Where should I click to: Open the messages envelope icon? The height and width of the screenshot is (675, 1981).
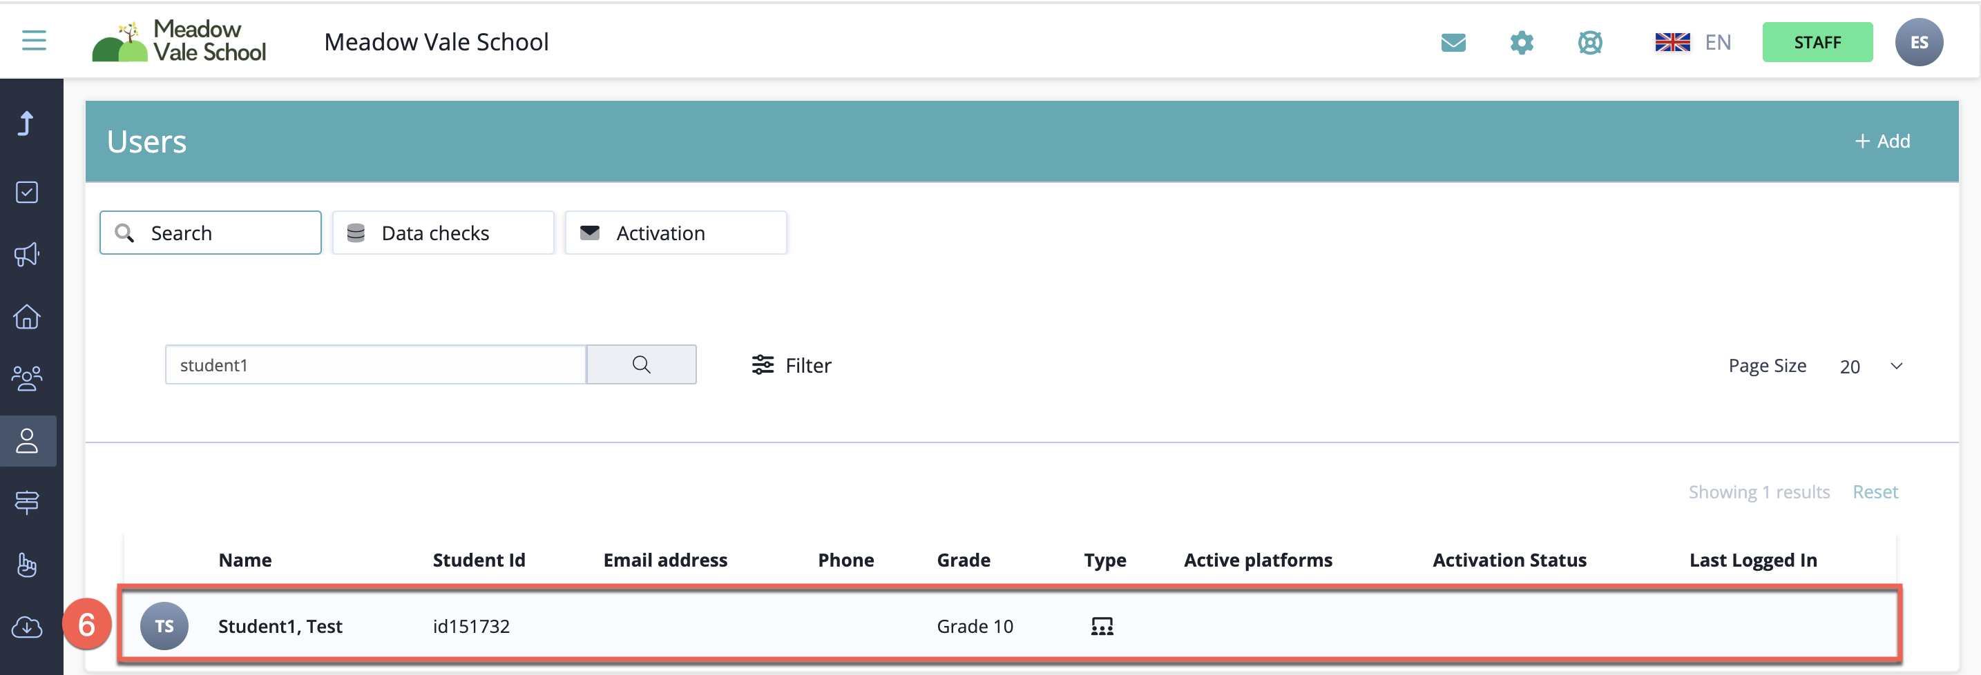[x=1453, y=42]
